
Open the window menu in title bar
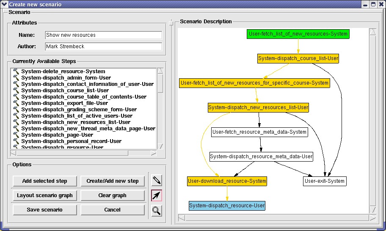(4, 4)
